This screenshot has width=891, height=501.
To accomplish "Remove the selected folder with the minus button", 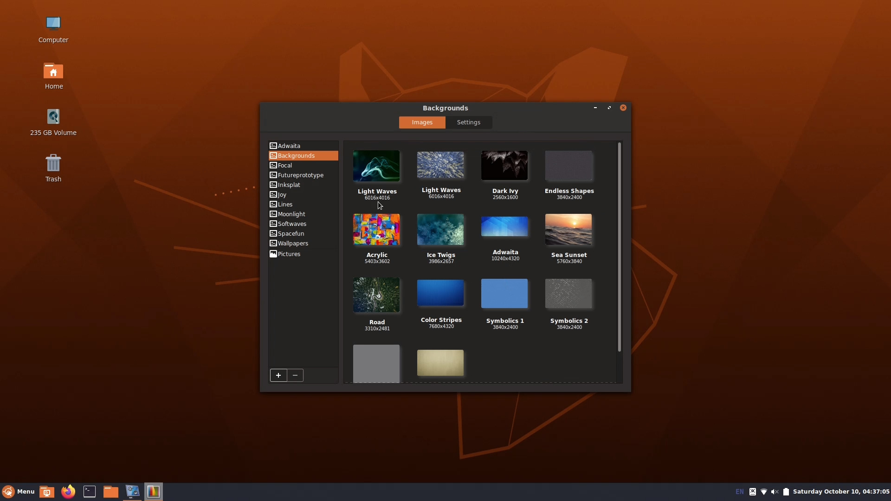I will point(295,375).
